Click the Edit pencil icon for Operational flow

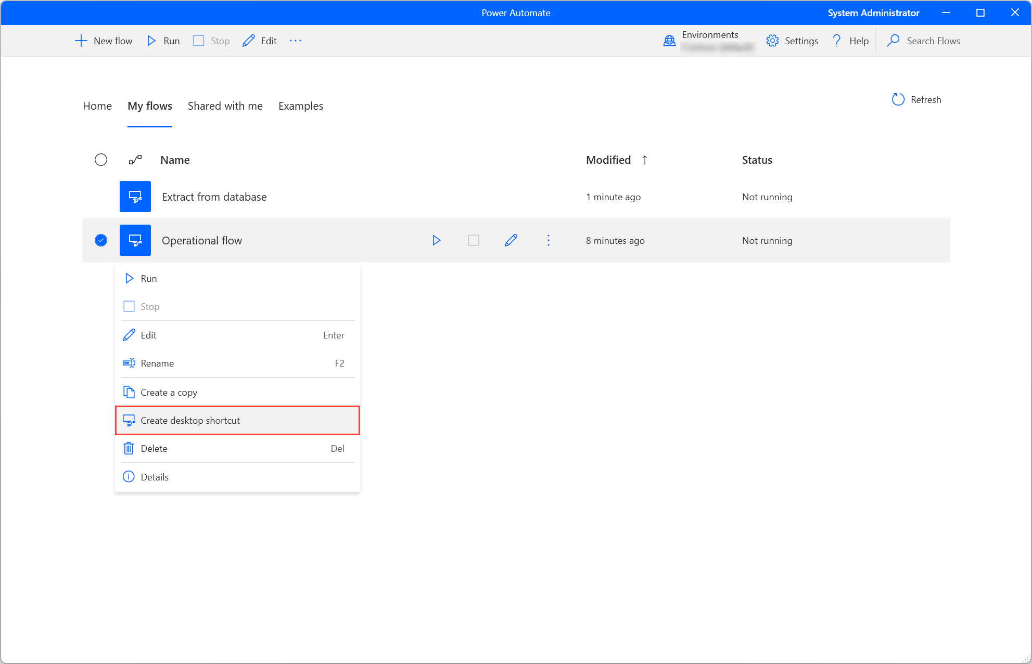512,240
